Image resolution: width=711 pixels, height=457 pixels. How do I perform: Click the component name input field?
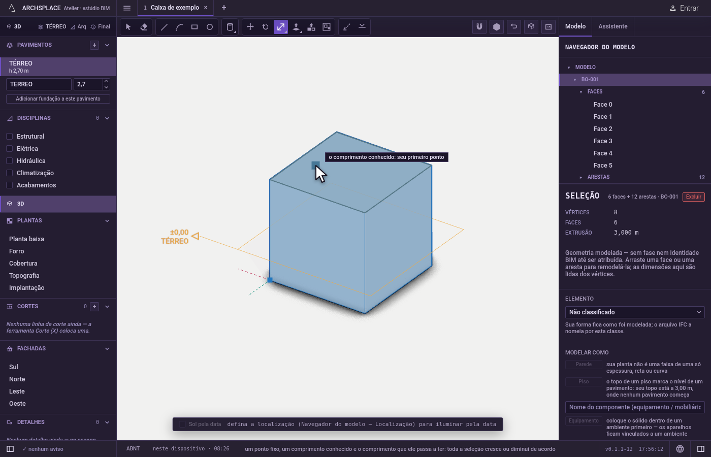(x=635, y=407)
